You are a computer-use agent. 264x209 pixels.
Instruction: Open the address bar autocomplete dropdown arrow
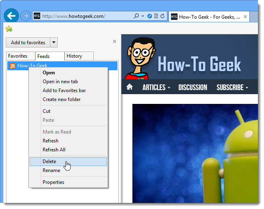click(143, 16)
